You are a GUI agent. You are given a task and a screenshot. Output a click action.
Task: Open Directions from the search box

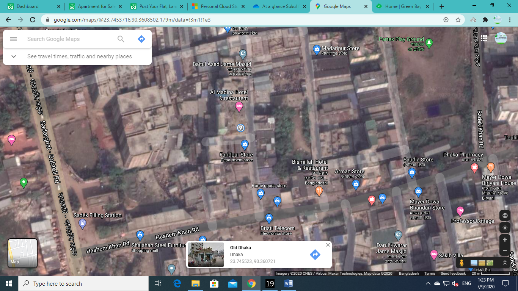point(141,39)
